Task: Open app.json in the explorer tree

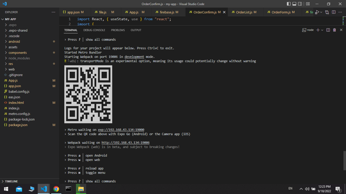Action: tap(30, 86)
